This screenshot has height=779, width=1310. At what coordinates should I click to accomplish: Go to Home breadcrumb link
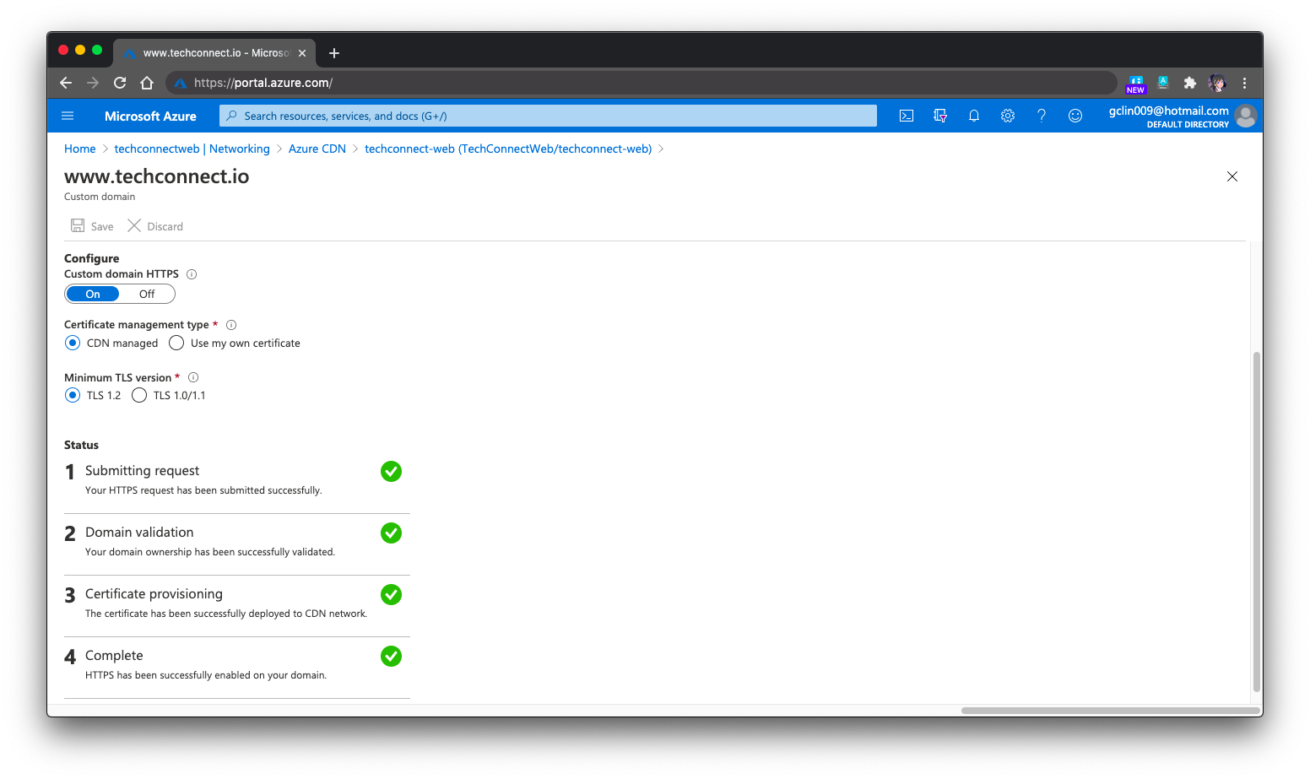click(x=80, y=149)
